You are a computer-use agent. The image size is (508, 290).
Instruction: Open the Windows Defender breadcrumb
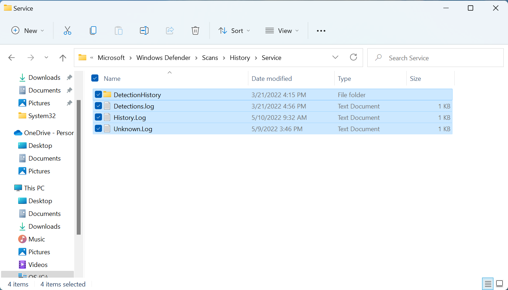point(163,57)
